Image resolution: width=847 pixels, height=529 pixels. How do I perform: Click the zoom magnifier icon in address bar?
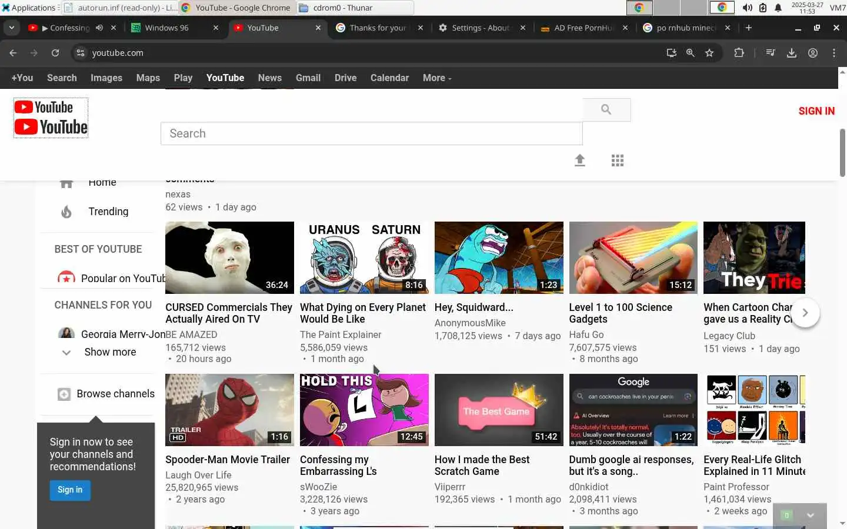(x=691, y=53)
